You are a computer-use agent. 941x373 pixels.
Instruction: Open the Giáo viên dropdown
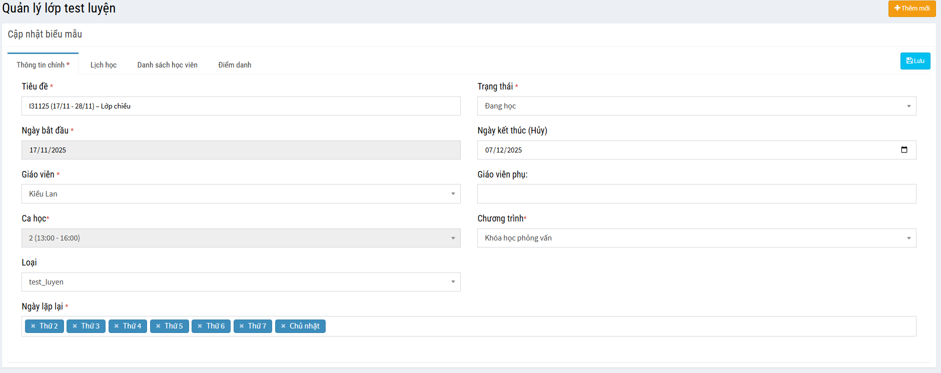241,194
